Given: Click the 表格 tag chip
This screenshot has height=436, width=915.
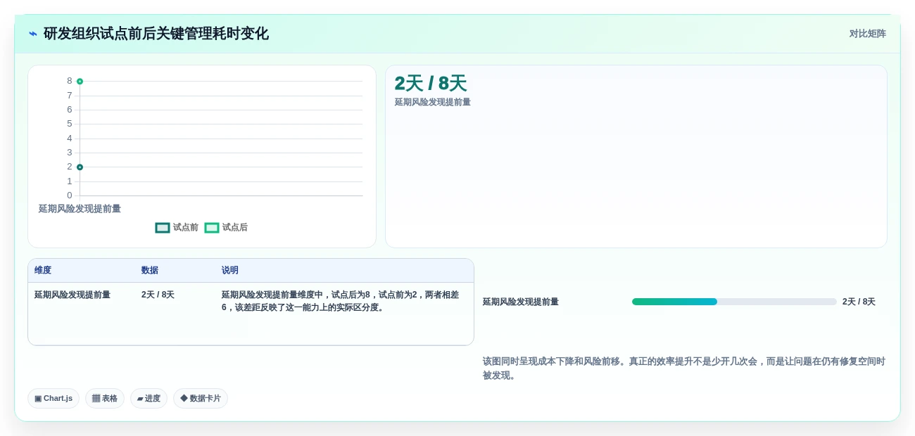Looking at the screenshot, I should [105, 399].
